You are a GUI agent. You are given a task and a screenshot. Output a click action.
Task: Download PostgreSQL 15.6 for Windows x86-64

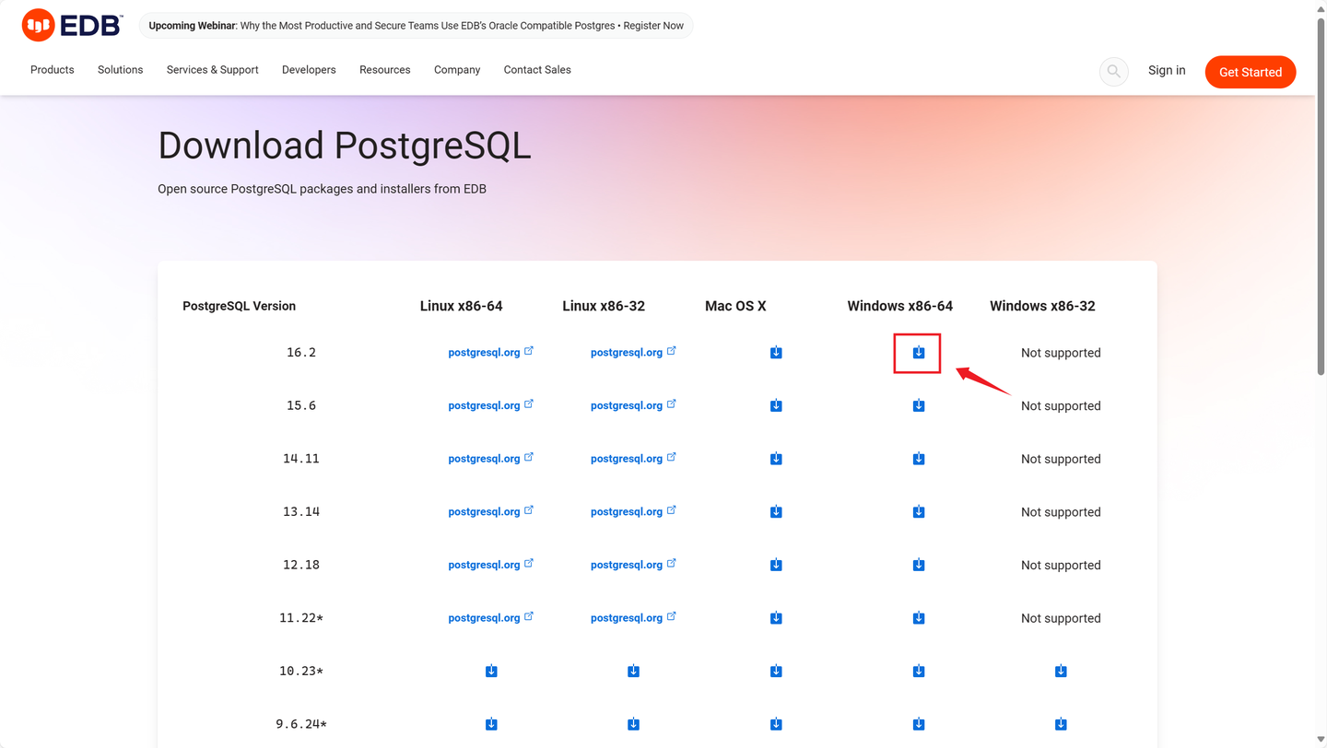pos(919,405)
